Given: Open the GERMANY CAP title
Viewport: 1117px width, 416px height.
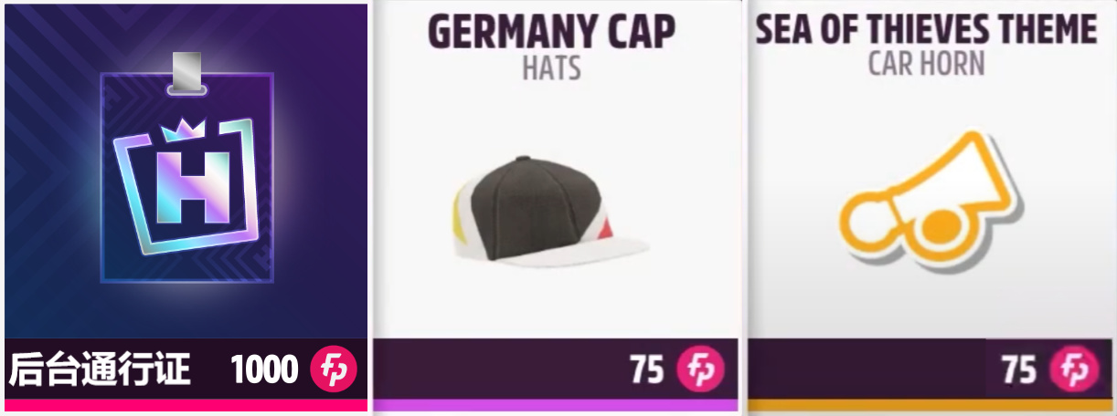Looking at the screenshot, I should click(552, 32).
